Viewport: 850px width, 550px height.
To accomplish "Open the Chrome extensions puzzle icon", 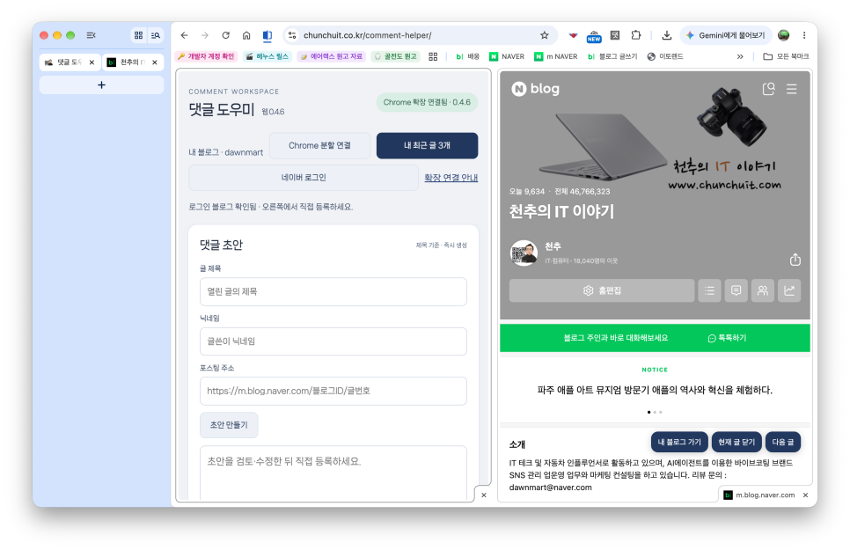I will 636,35.
